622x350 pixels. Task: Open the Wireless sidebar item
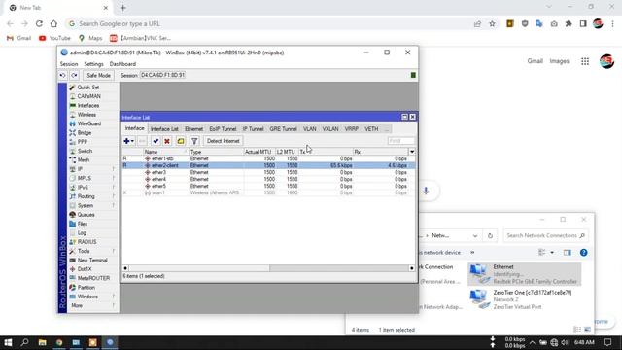[x=86, y=115]
